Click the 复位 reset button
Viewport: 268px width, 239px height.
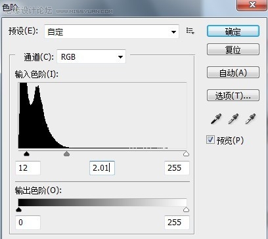coord(233,50)
